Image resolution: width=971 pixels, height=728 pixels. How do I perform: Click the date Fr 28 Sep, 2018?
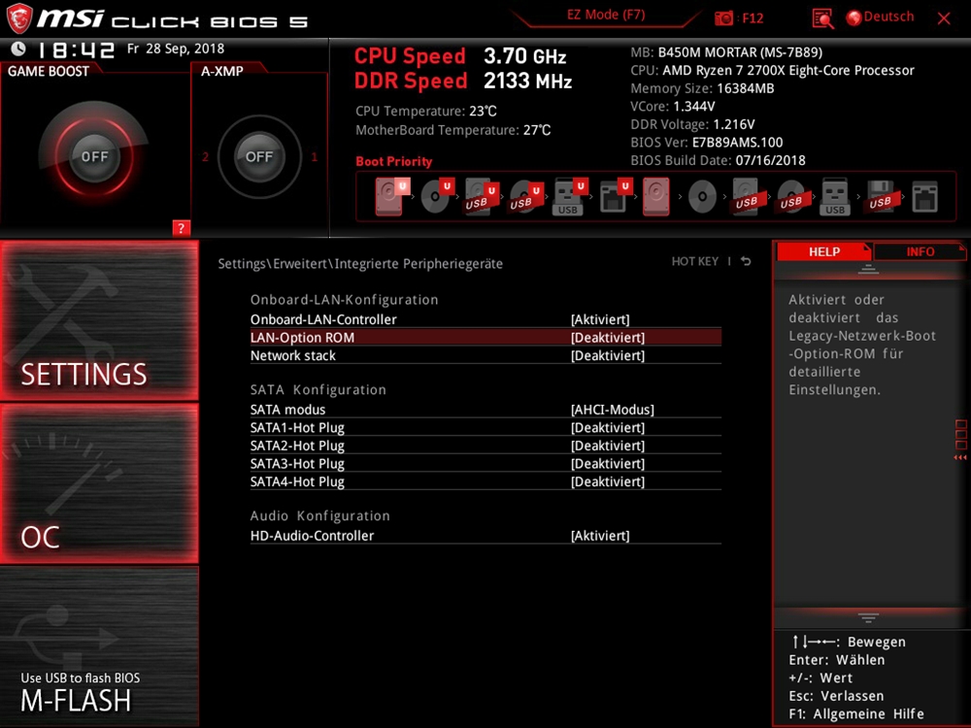click(176, 49)
